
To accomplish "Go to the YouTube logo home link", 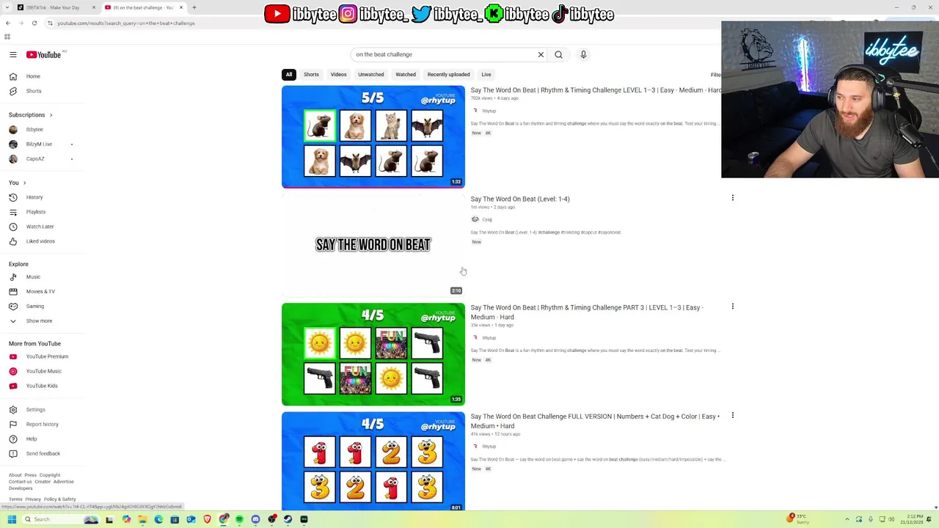I will 44,54.
